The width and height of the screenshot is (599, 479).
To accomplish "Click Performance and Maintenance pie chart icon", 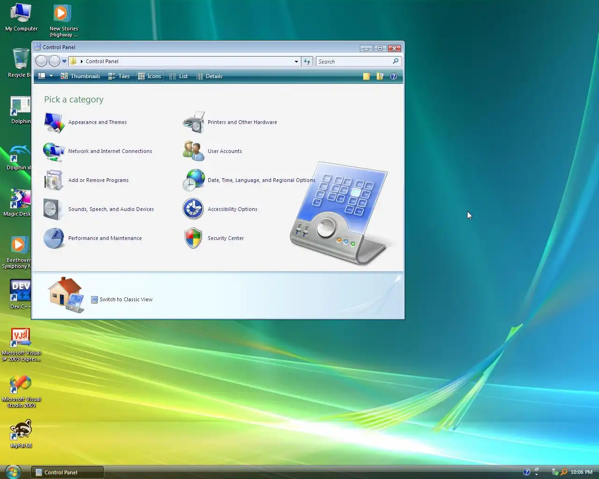I will pos(53,238).
